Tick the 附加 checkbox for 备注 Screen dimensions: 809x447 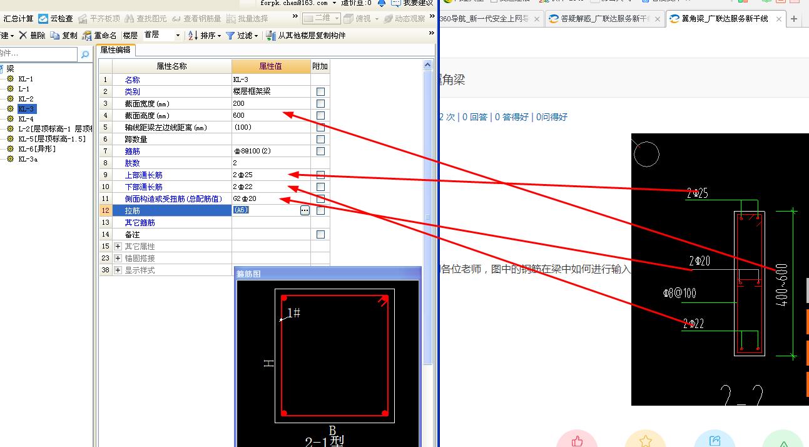(320, 234)
